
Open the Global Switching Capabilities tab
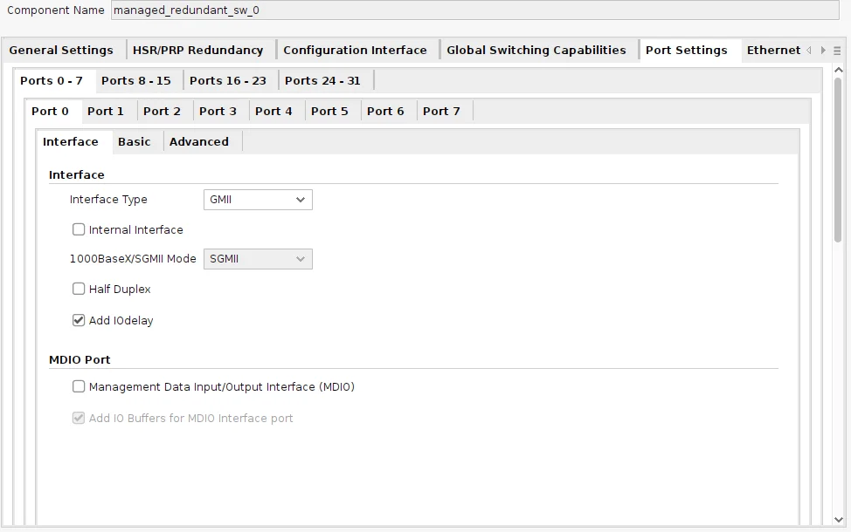pos(536,51)
